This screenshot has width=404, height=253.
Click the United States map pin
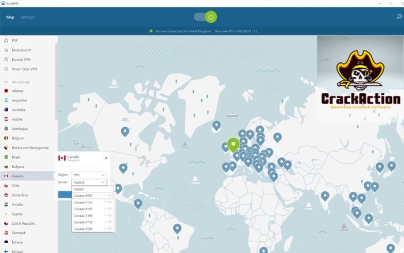tap(123, 168)
